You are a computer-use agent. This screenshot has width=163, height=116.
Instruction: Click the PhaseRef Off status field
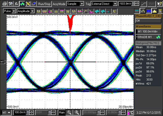click(148, 21)
